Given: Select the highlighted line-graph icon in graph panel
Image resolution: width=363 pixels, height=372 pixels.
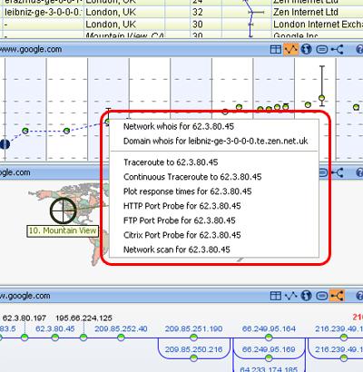Looking at the screenshot, I should (291, 49).
